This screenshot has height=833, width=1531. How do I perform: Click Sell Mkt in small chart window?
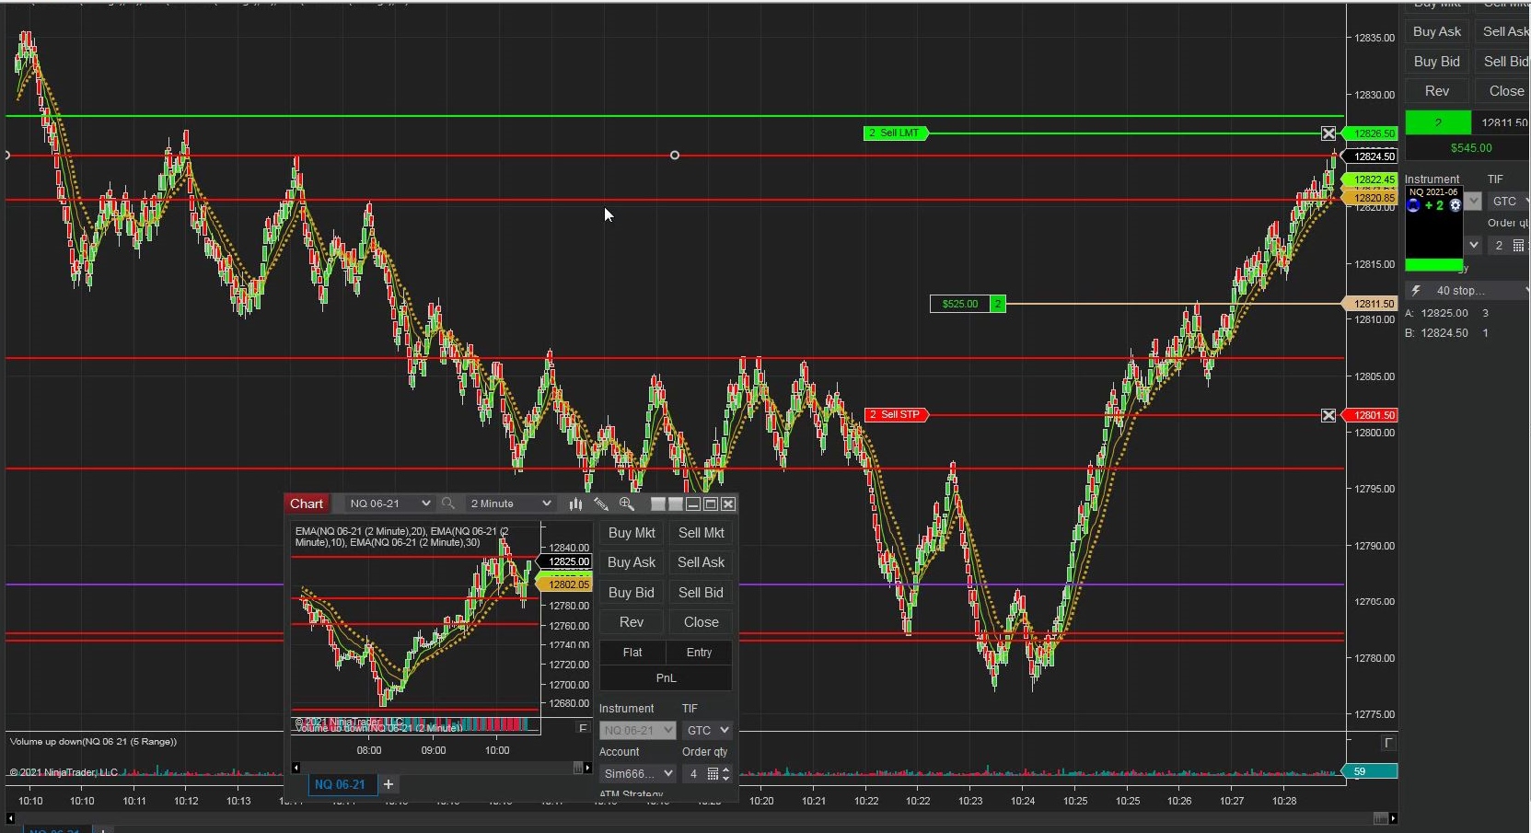click(x=702, y=533)
